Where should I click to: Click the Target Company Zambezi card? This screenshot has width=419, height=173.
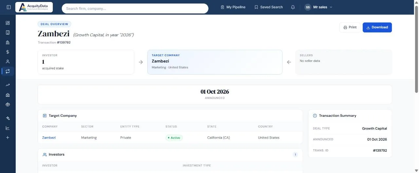pos(215,62)
